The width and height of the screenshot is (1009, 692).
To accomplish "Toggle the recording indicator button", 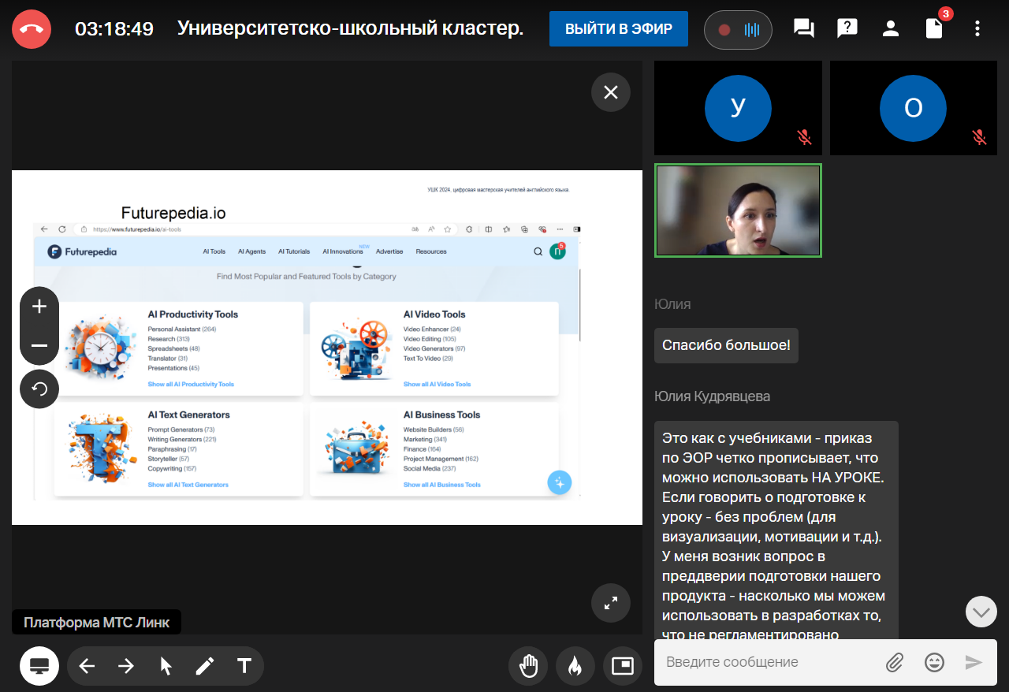I will pyautogui.click(x=738, y=30).
